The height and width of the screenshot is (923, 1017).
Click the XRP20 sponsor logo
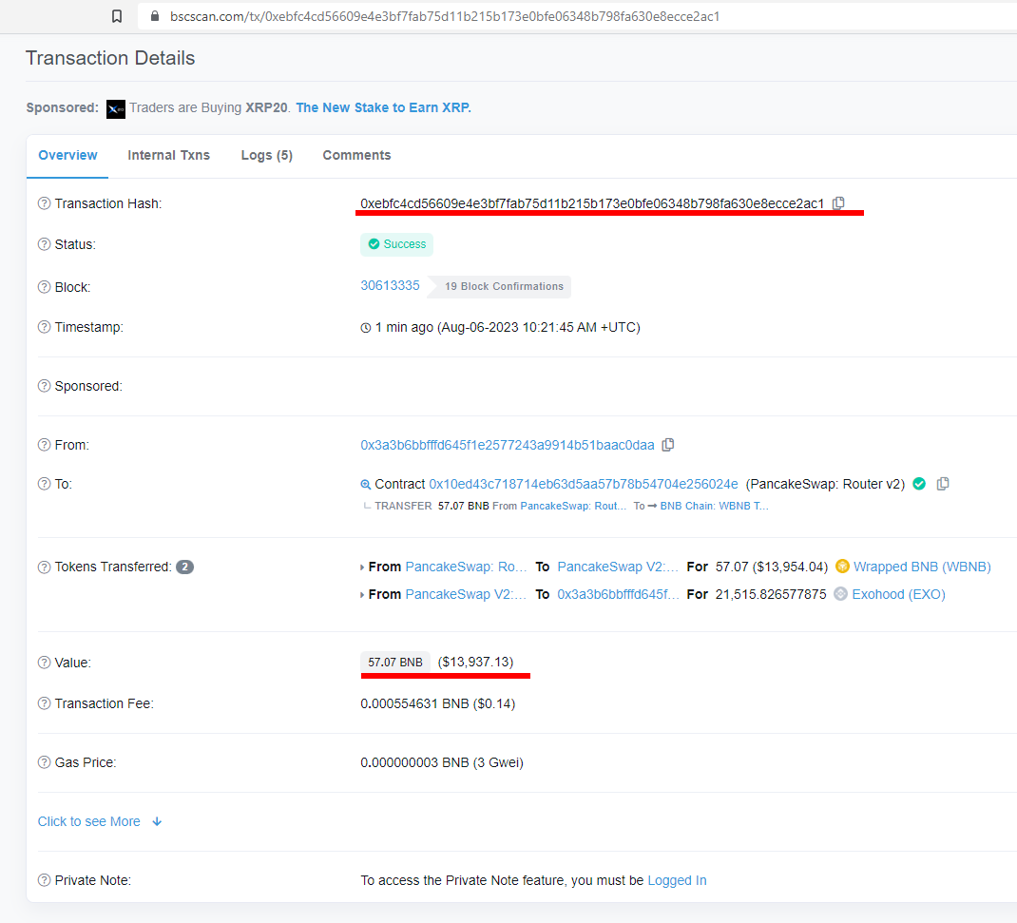(x=115, y=108)
